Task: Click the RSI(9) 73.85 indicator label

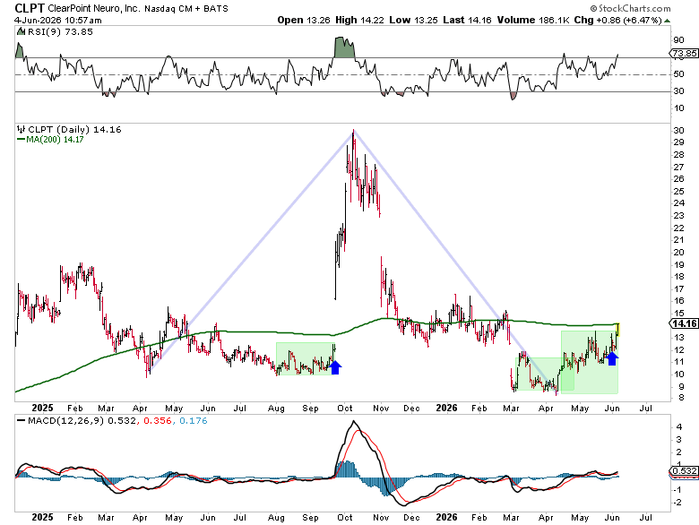Action: tap(60, 31)
